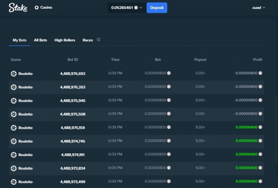This screenshot has width=278, height=188.
Task: Open the Races tab
Action: pos(88,40)
